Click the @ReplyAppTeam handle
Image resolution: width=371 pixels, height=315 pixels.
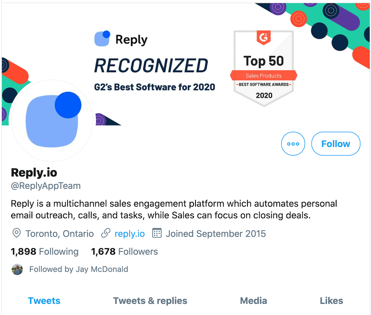click(x=45, y=186)
